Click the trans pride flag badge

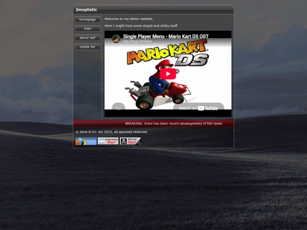point(108,141)
